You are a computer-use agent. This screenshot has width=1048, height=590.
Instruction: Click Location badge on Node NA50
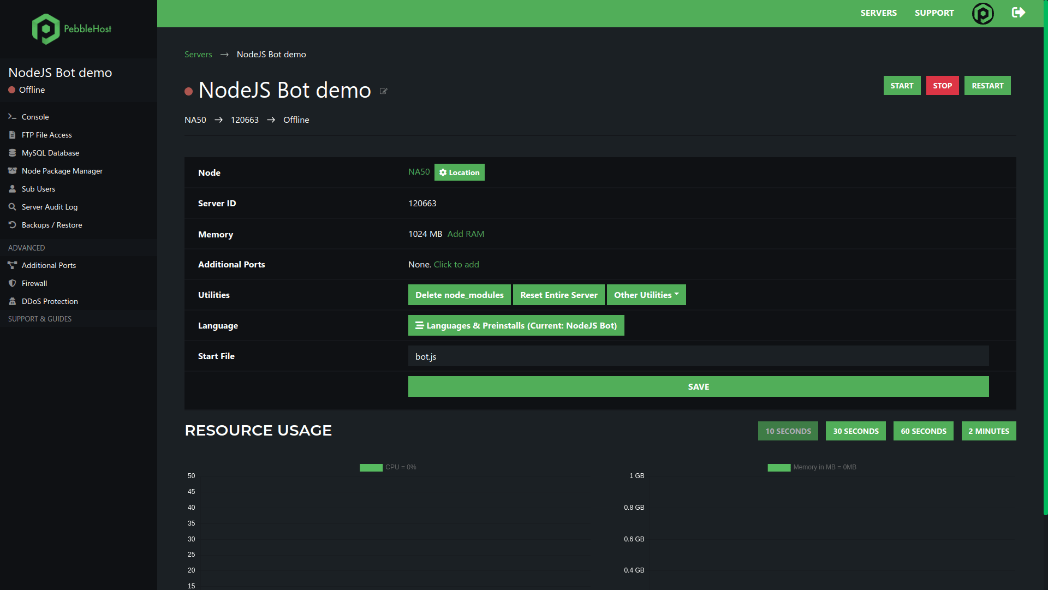459,172
